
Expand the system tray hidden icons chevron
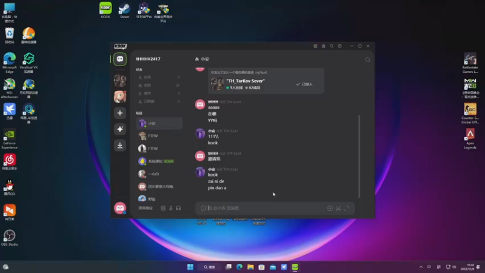click(x=421, y=267)
